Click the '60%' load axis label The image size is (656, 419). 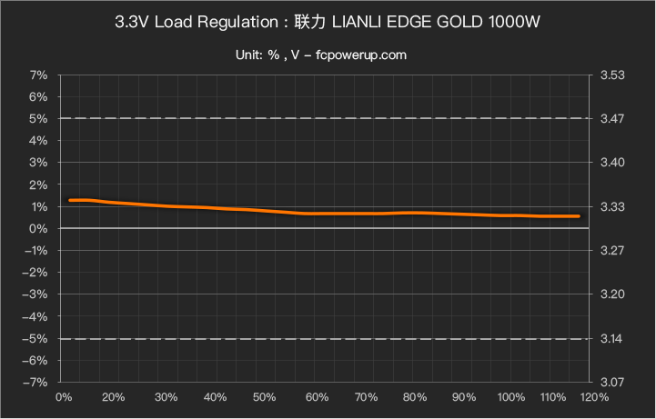pyautogui.click(x=317, y=397)
